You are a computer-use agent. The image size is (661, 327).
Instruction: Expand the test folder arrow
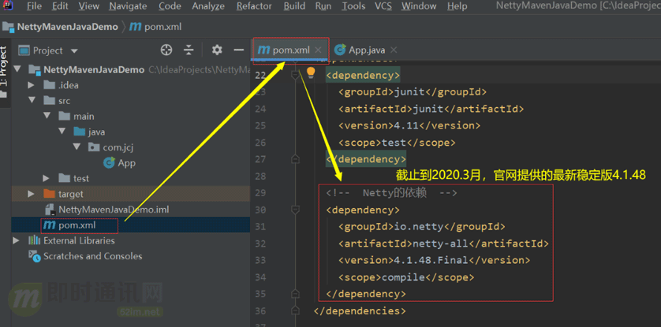[x=46, y=178]
